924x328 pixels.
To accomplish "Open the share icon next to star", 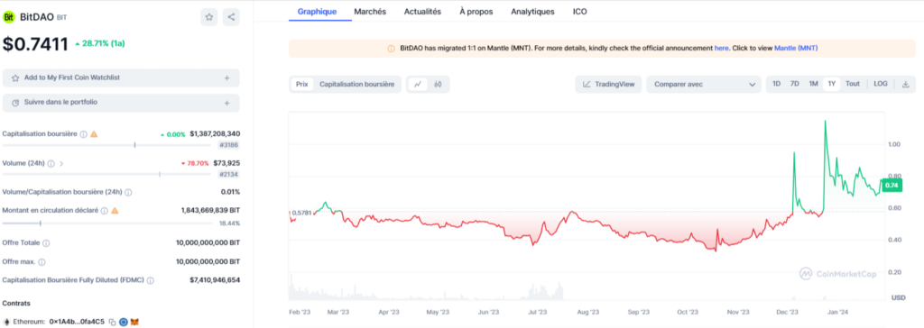I will pyautogui.click(x=231, y=17).
